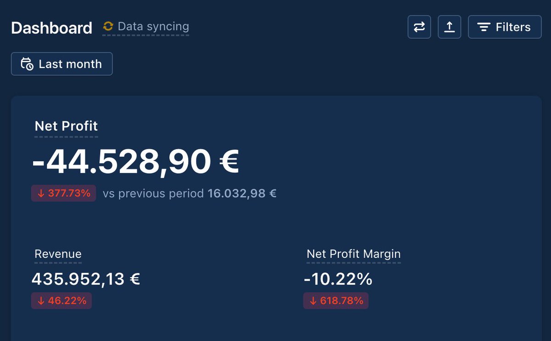
Task: Click the previous period amount 16.032,98 €
Action: click(242, 193)
